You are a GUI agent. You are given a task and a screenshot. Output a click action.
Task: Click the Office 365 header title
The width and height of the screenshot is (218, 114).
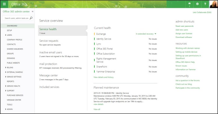[x=19, y=4]
